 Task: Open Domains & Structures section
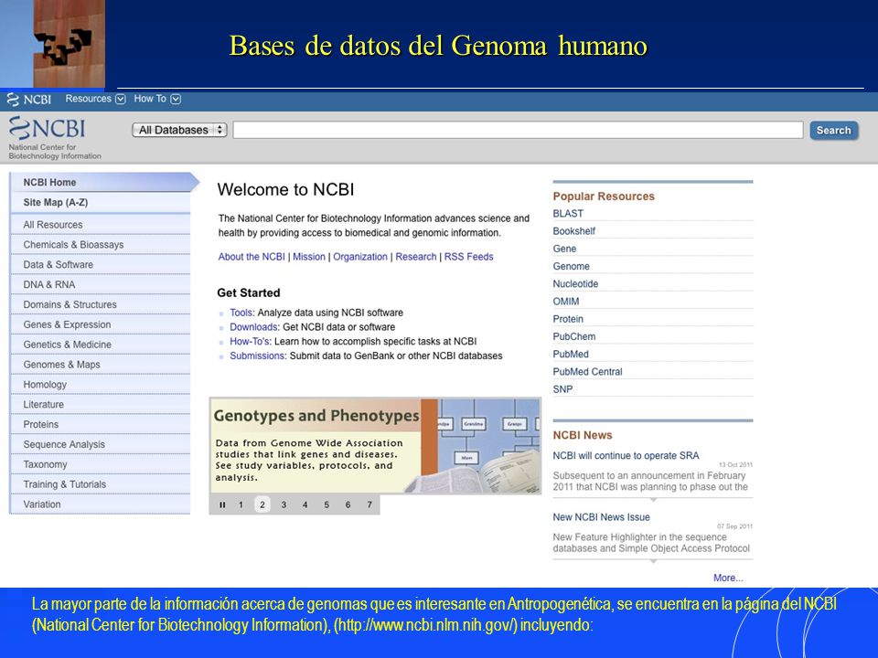101,304
